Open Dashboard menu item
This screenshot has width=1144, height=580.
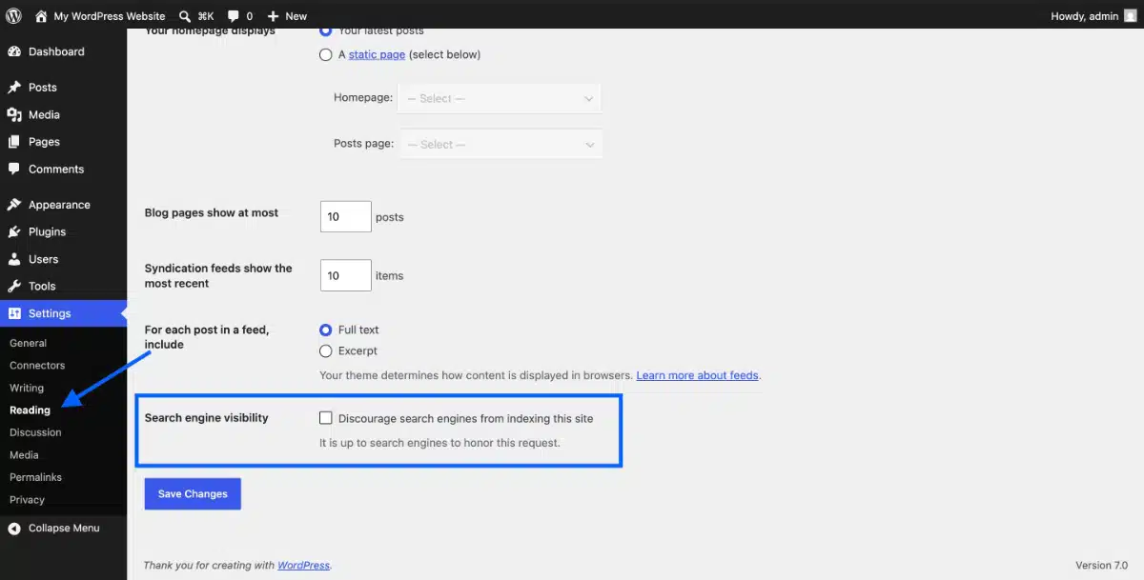coord(63,51)
